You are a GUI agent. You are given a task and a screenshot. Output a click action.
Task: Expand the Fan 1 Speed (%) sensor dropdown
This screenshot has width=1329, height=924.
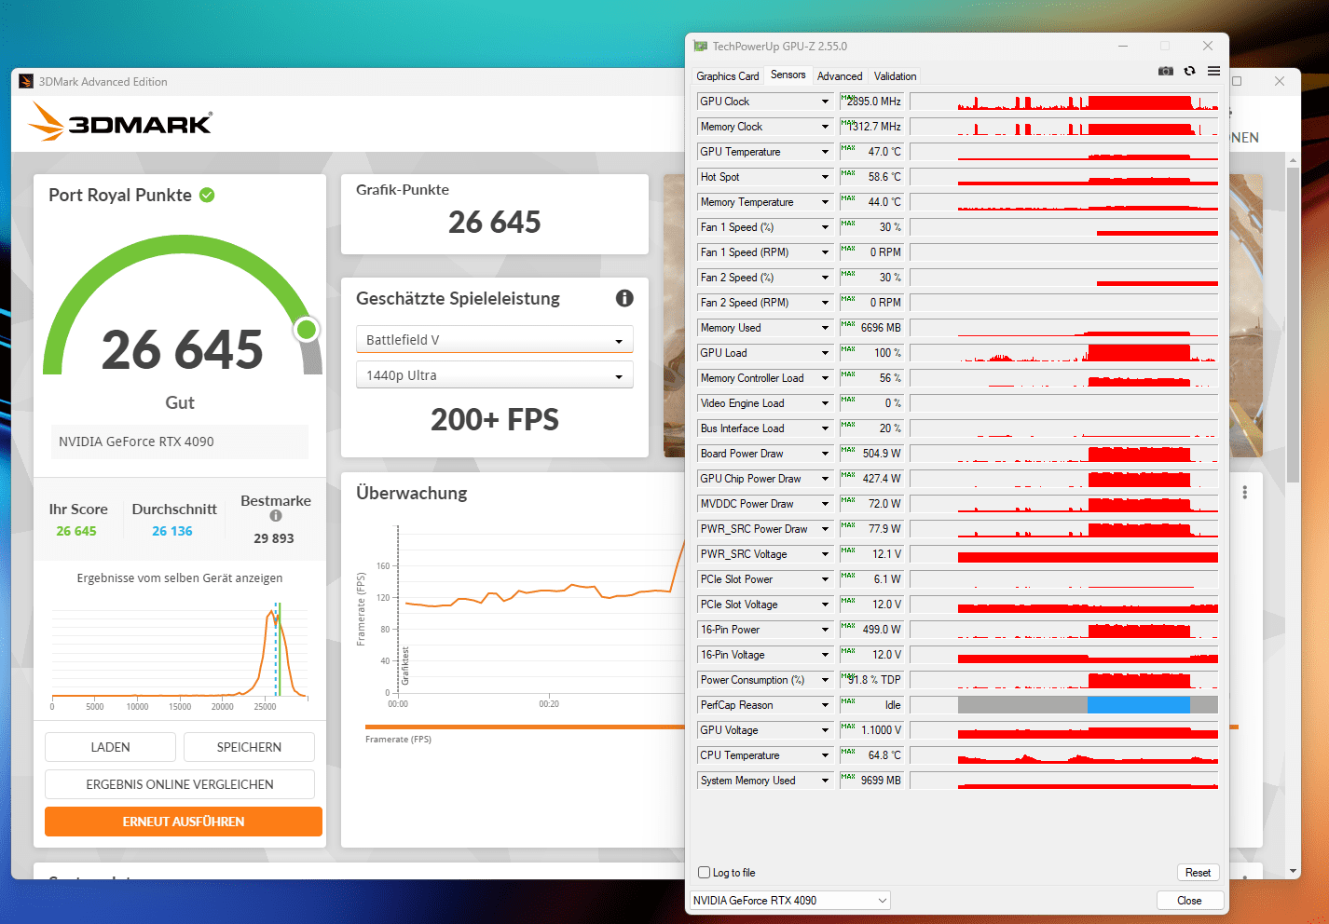pyautogui.click(x=825, y=227)
